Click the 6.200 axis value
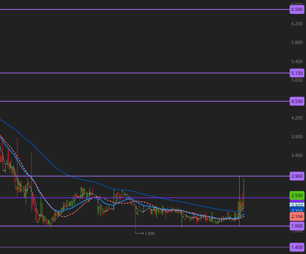The image size is (306, 254). 297,24
